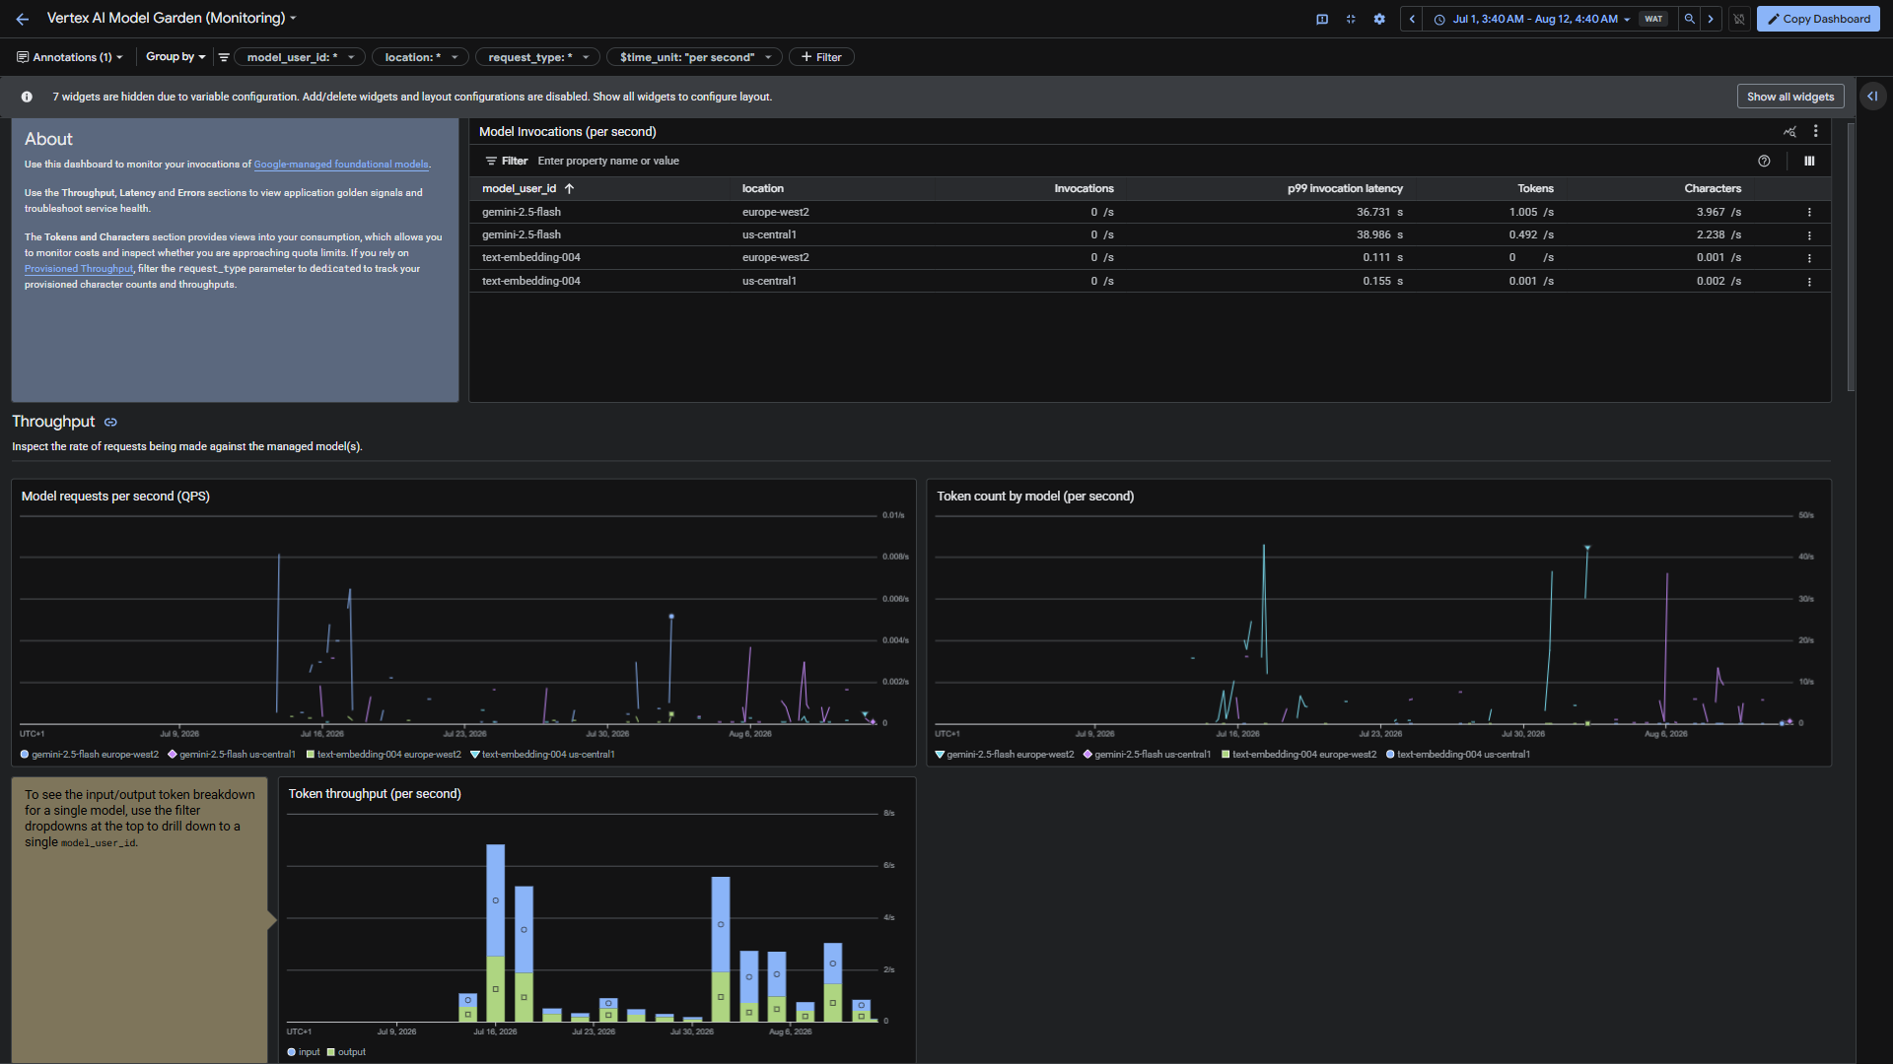
Task: Shift time range forward with right arrow
Action: click(x=1711, y=19)
